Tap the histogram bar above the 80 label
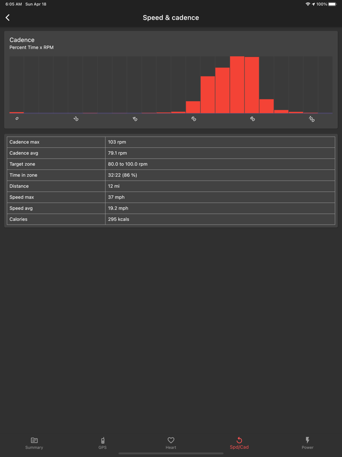Viewport: 342px width, 457px height. coord(252,85)
